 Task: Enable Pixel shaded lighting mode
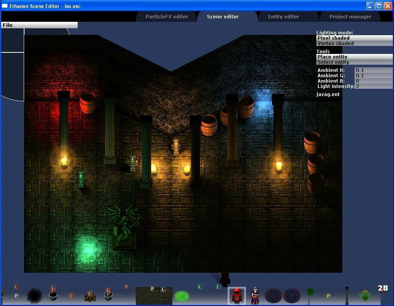pos(354,38)
